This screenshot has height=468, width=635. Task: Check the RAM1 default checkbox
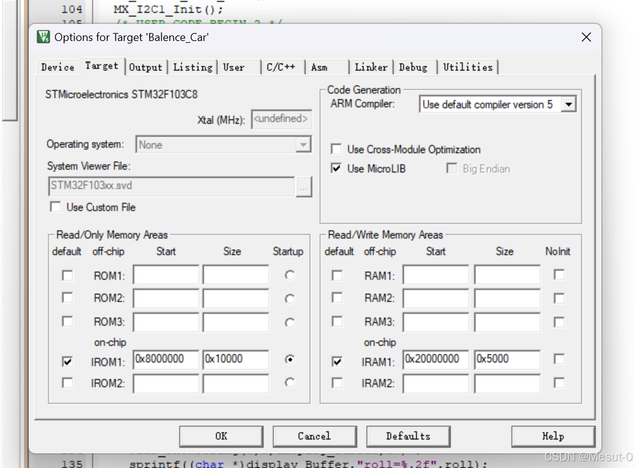coord(337,276)
